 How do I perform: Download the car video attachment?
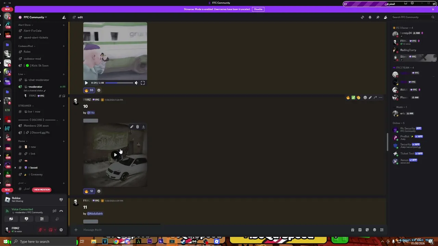pyautogui.click(x=143, y=127)
